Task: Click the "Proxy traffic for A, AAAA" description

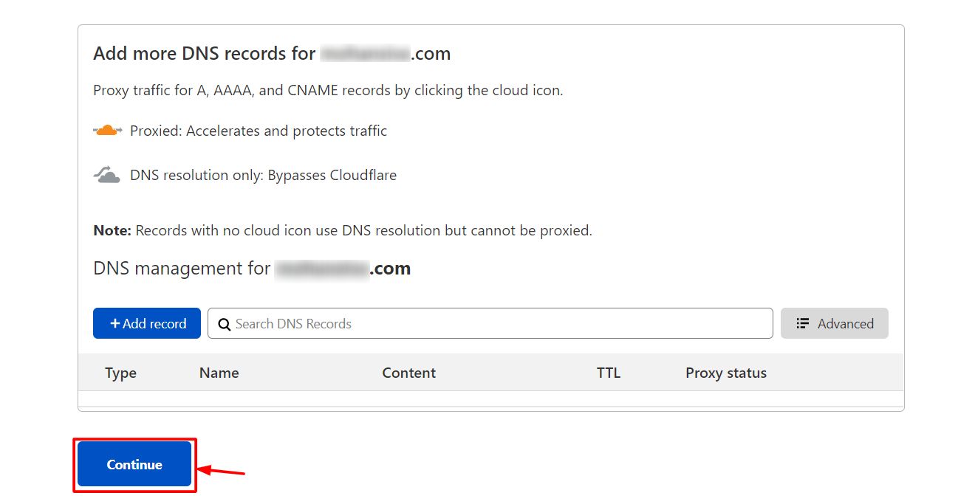Action: point(328,91)
